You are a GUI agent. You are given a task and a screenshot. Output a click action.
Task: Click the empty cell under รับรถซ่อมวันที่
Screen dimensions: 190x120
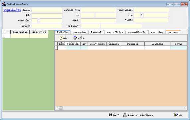[x=20, y=36]
